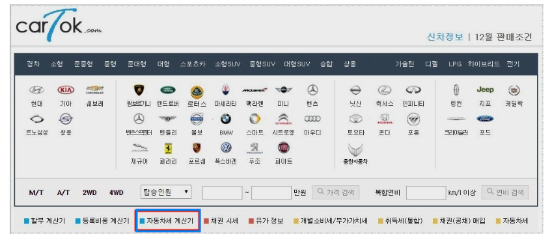550x243 pixels.
Task: Pick the Lamborghini (람보르기니) logo
Action: tap(139, 90)
